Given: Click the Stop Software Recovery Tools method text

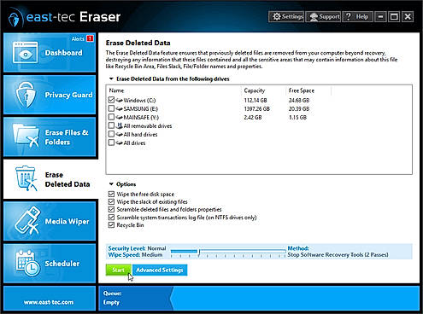Looking at the screenshot, I should 338,255.
